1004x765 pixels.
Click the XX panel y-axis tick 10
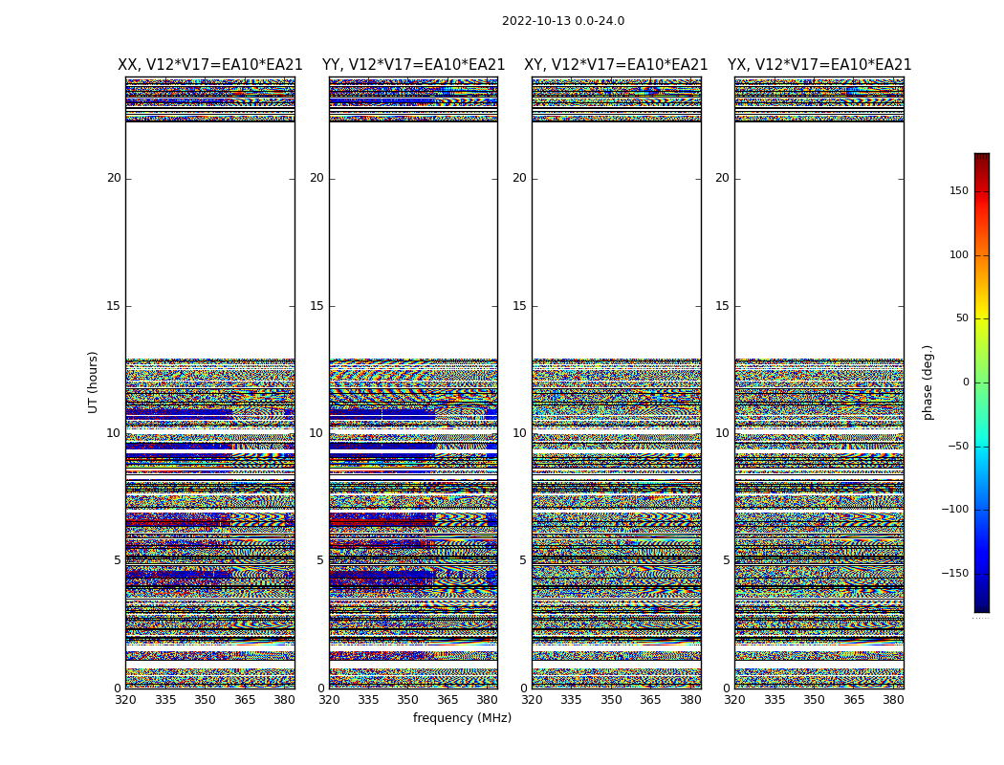(x=114, y=433)
